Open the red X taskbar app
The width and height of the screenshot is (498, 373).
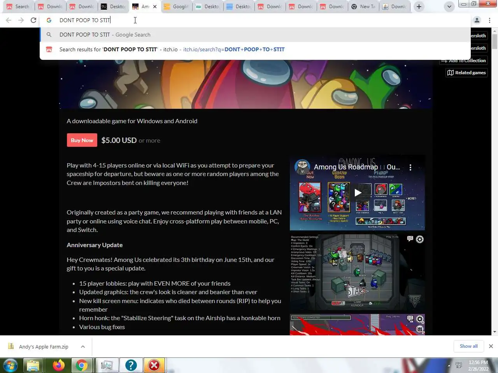154,365
